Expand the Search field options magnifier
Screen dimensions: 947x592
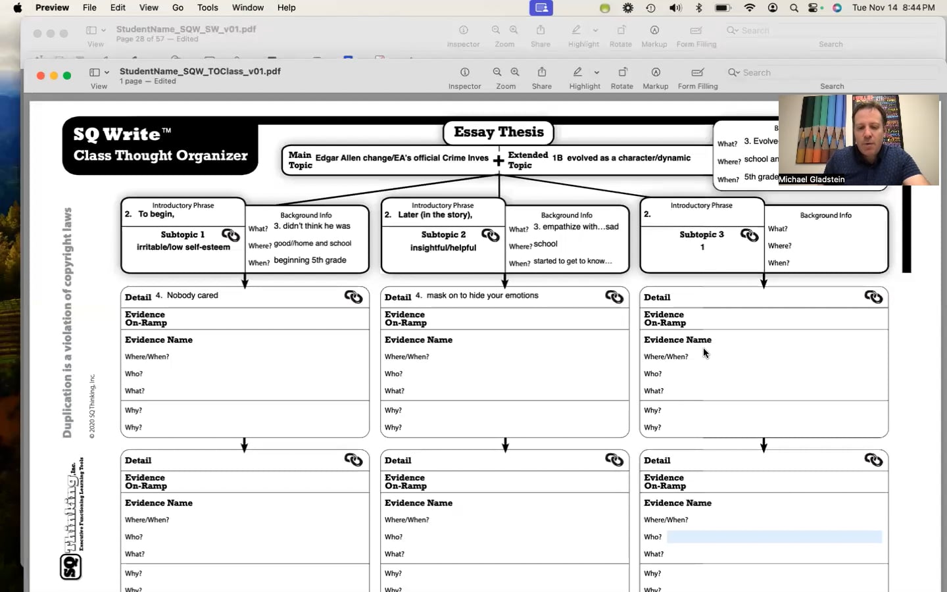coord(733,72)
